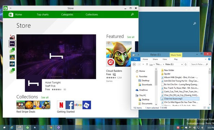Select the Hotel Tonight thumbnail in spotlight list
The image size is (214, 130).
click(x=12, y=44)
